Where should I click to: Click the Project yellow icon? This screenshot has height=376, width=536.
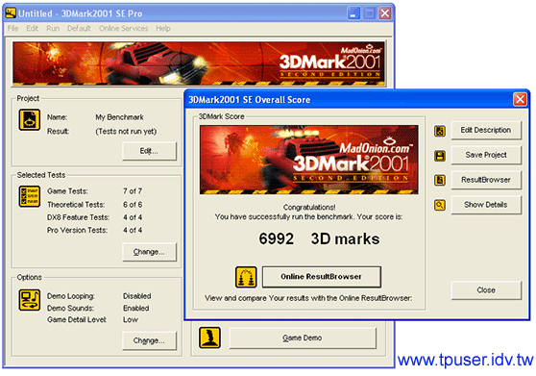tap(30, 120)
